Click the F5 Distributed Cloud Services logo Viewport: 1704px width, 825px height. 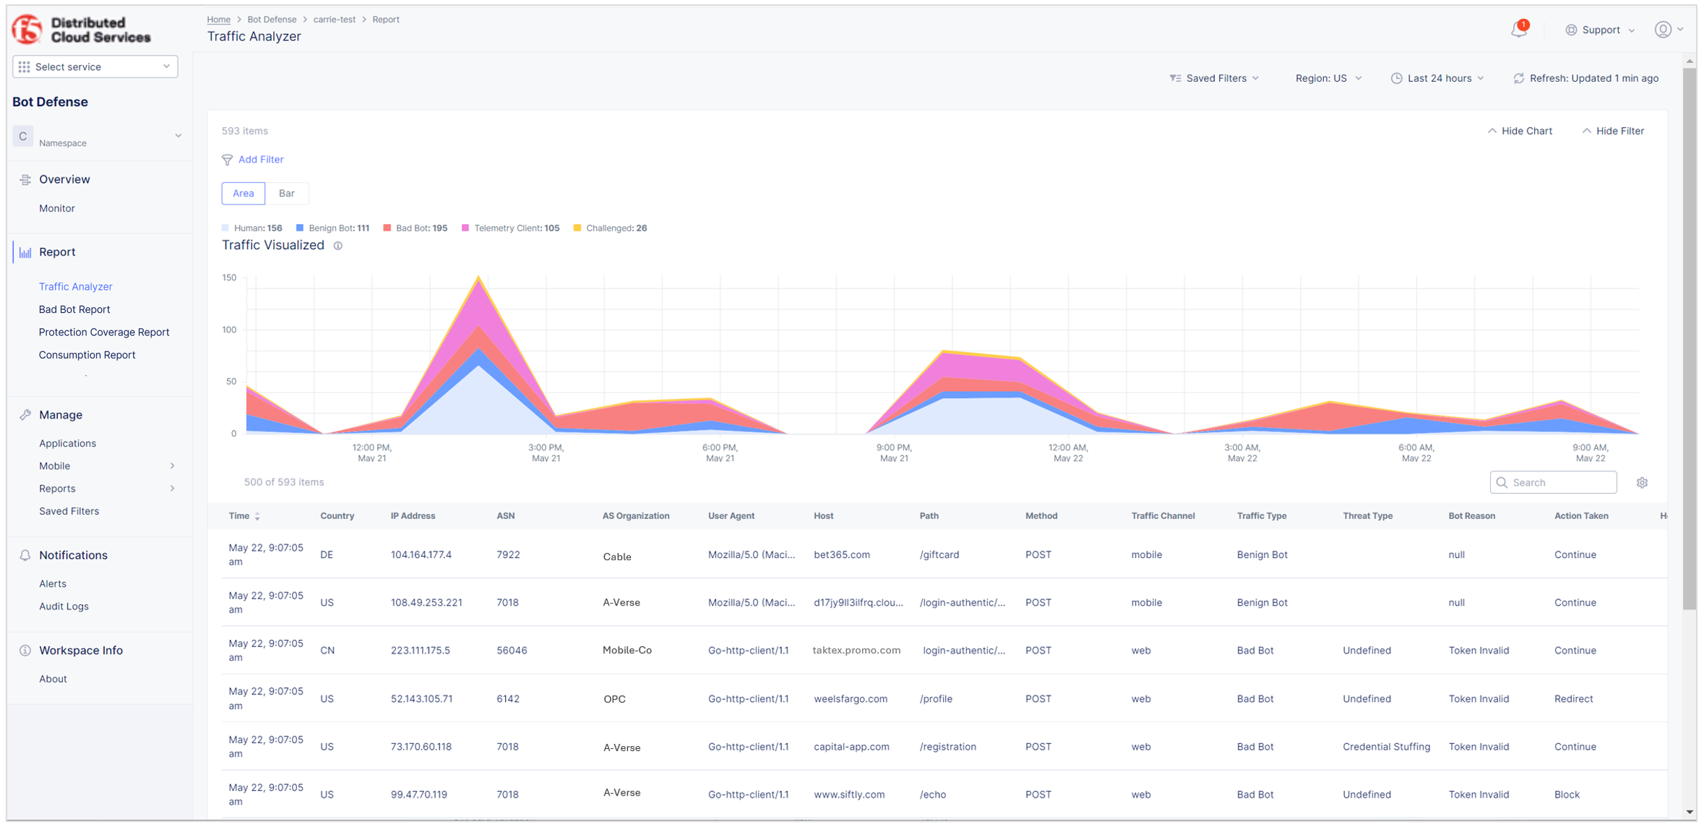point(81,29)
